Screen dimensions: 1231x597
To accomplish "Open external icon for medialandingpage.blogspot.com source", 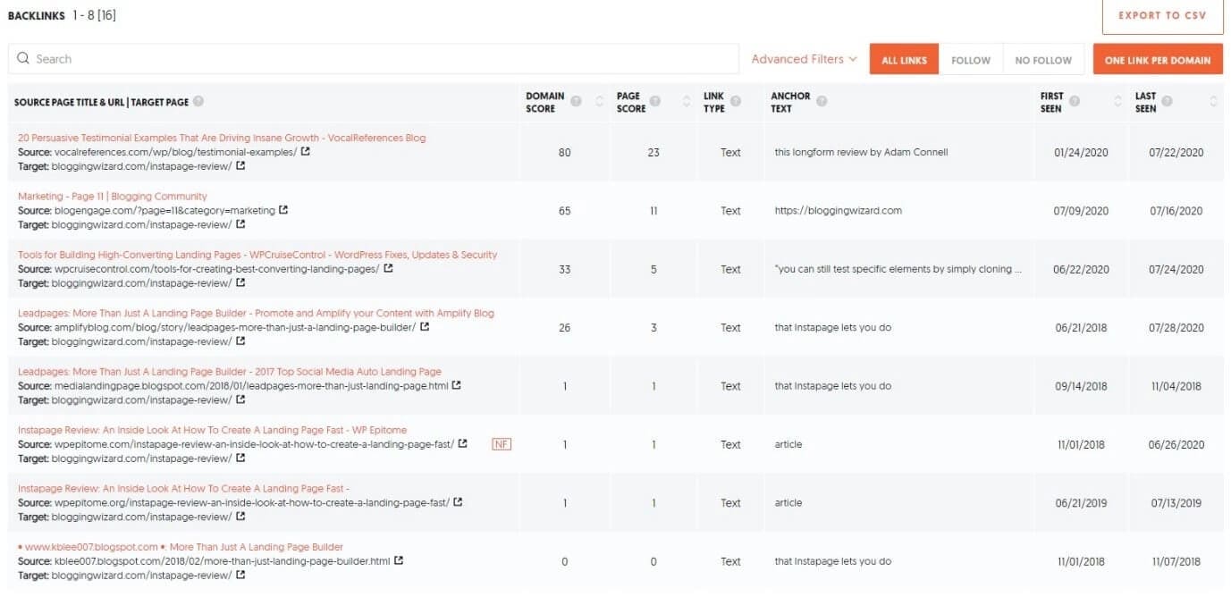I will [457, 385].
